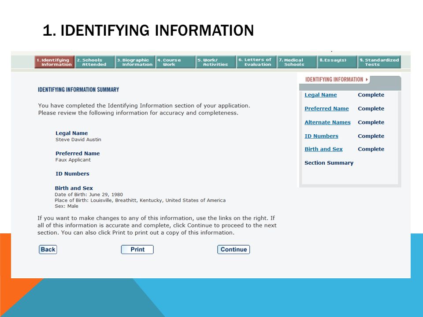Screen dimensions: 423x317
Task: Click the name Steve David Austin
Action: coord(78,140)
